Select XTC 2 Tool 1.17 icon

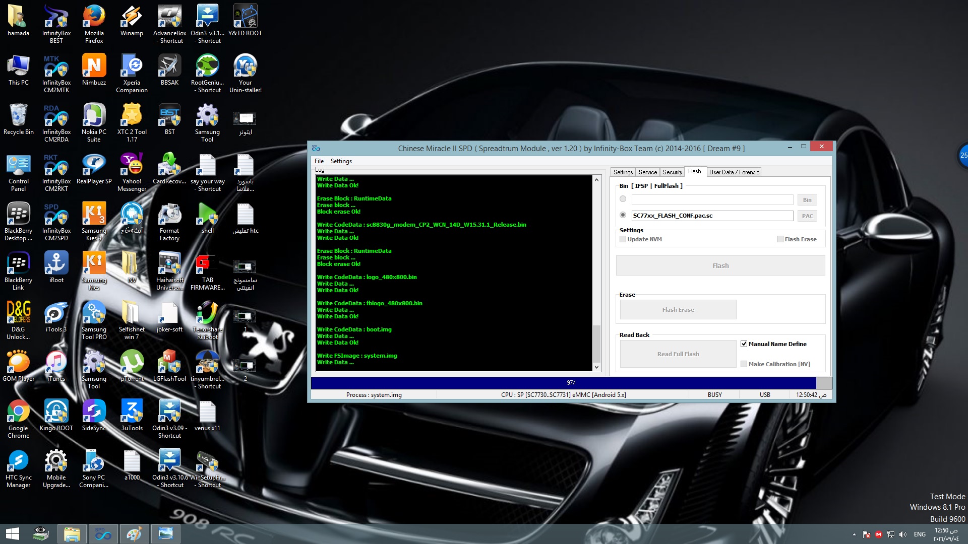point(132,122)
